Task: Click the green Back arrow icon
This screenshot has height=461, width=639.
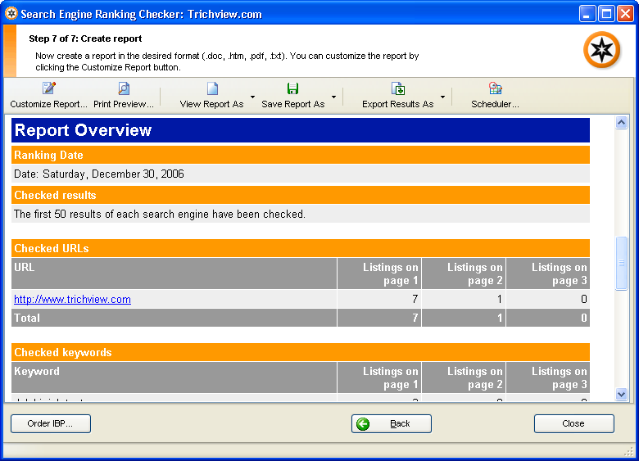Action: [x=364, y=423]
